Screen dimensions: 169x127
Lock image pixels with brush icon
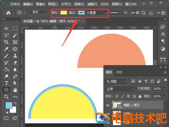(x=123, y=96)
